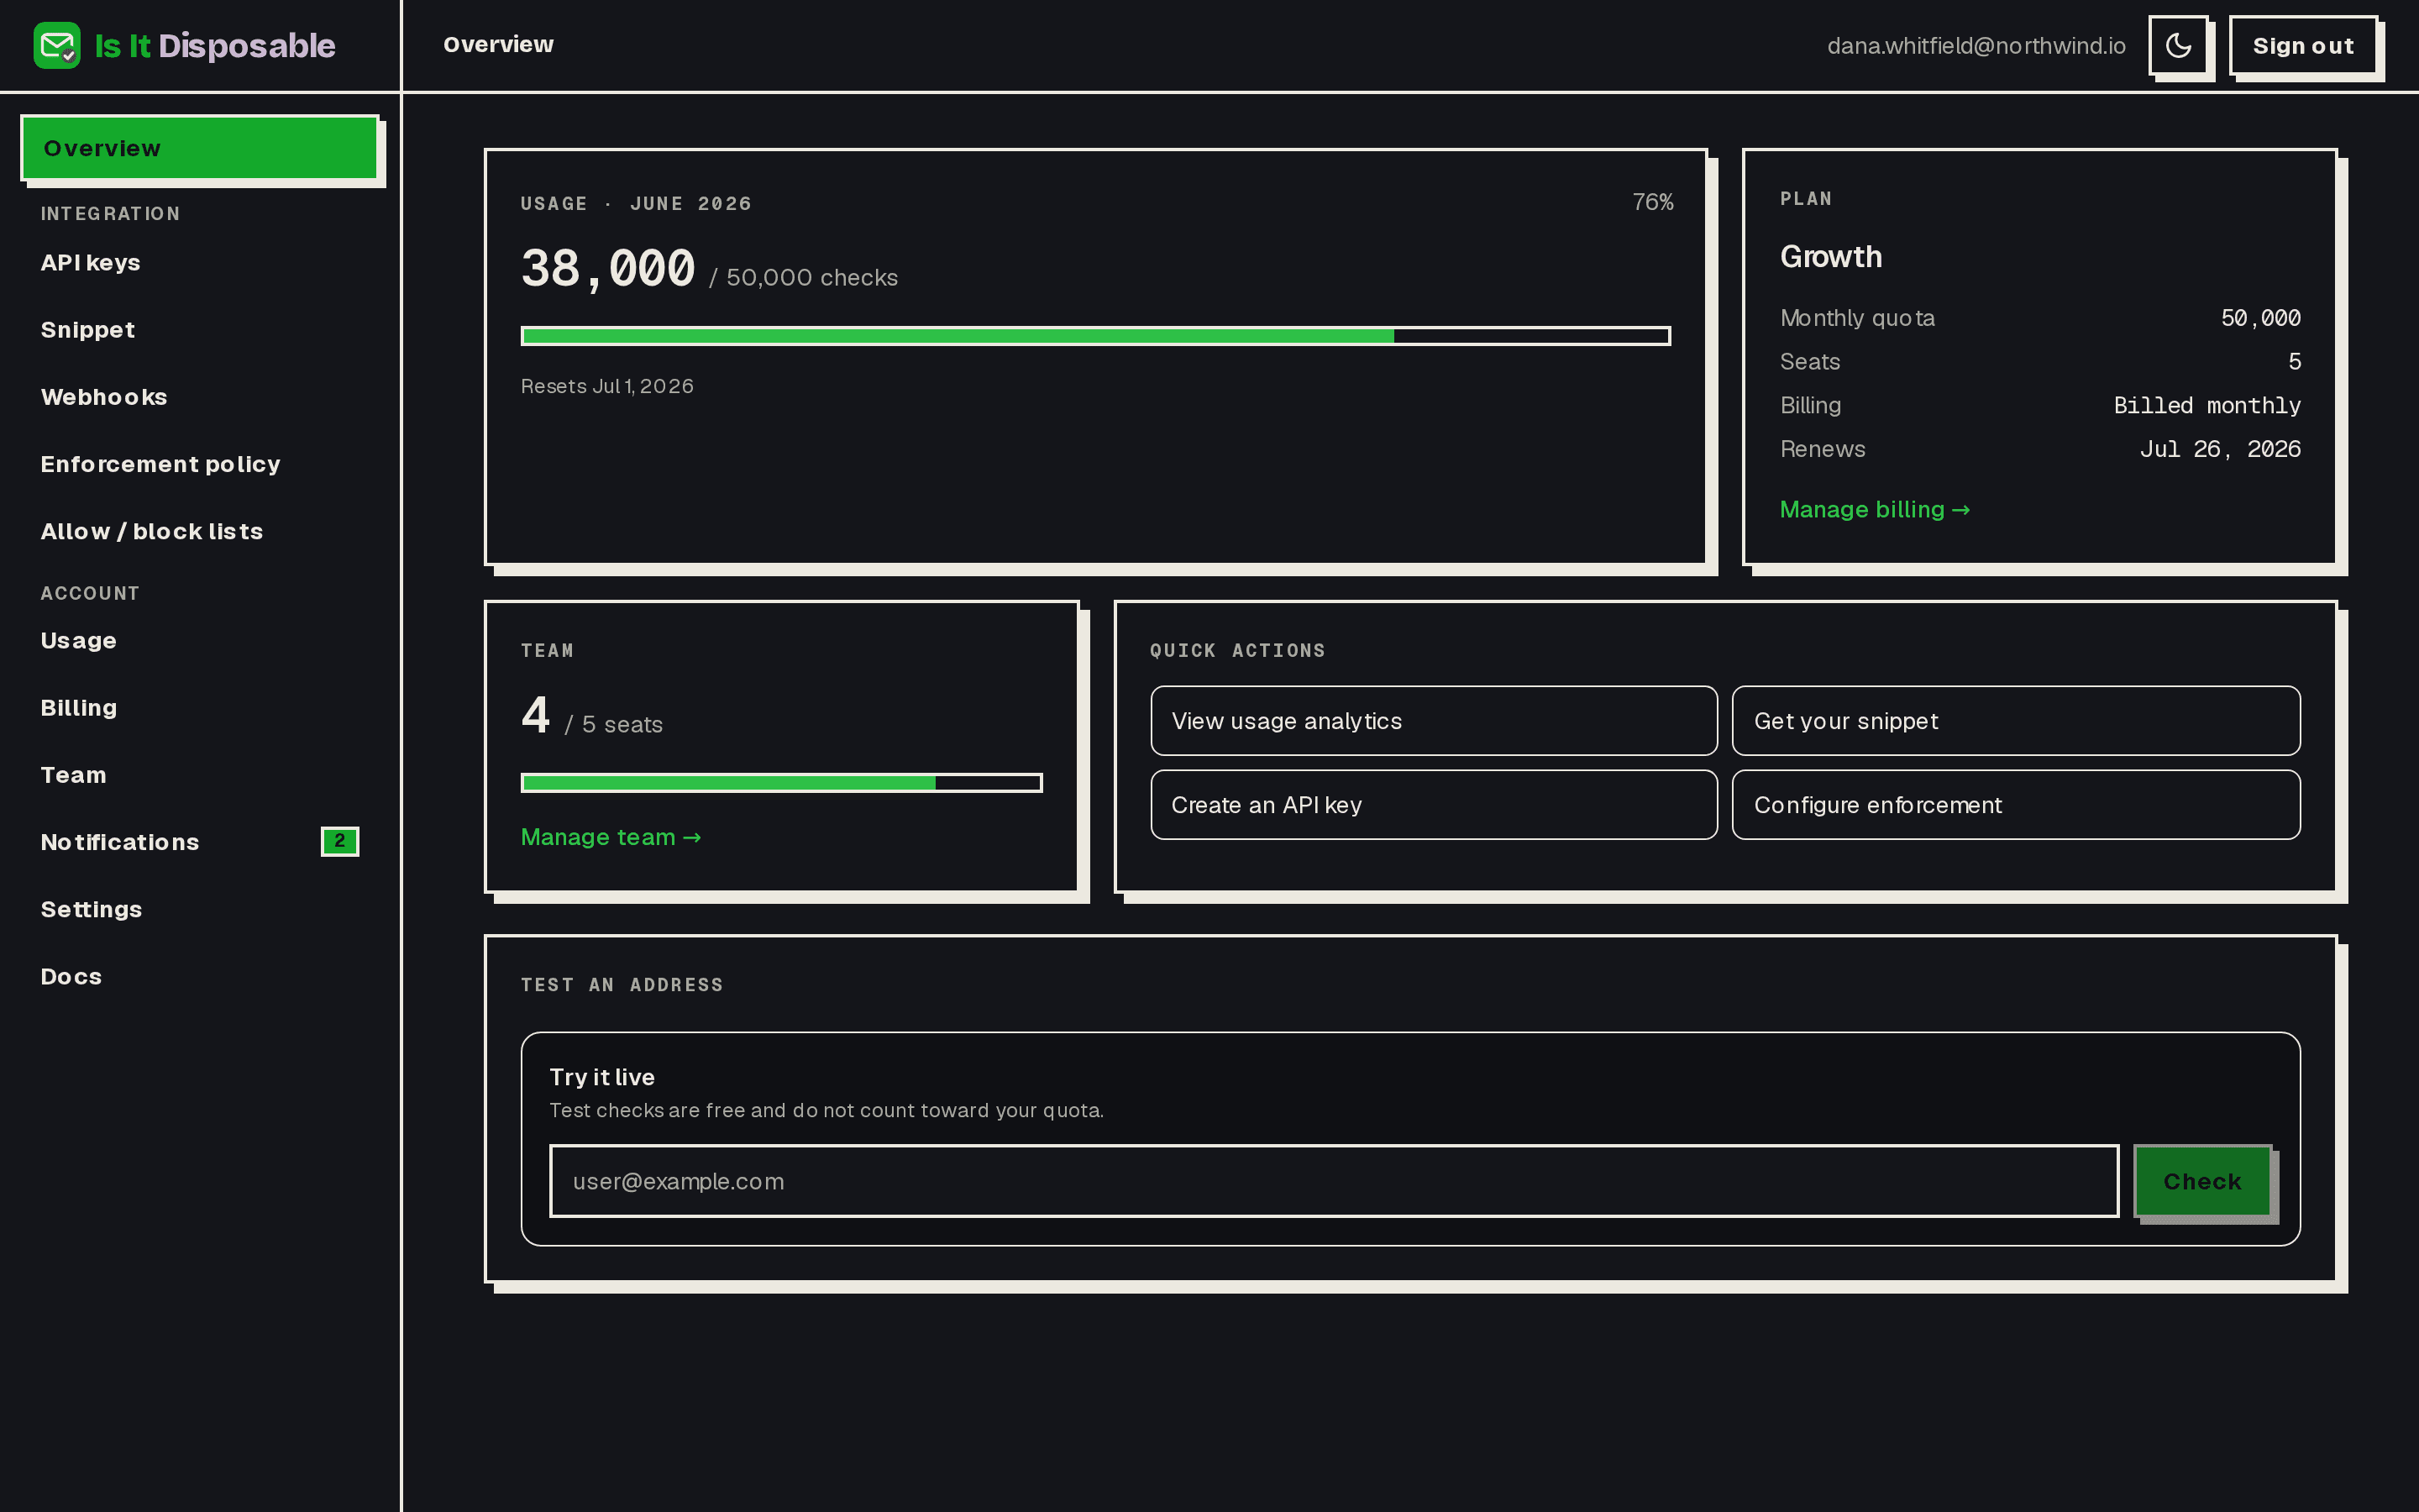Click the 4 seats count in Team
The width and height of the screenshot is (2419, 1512).
click(536, 715)
